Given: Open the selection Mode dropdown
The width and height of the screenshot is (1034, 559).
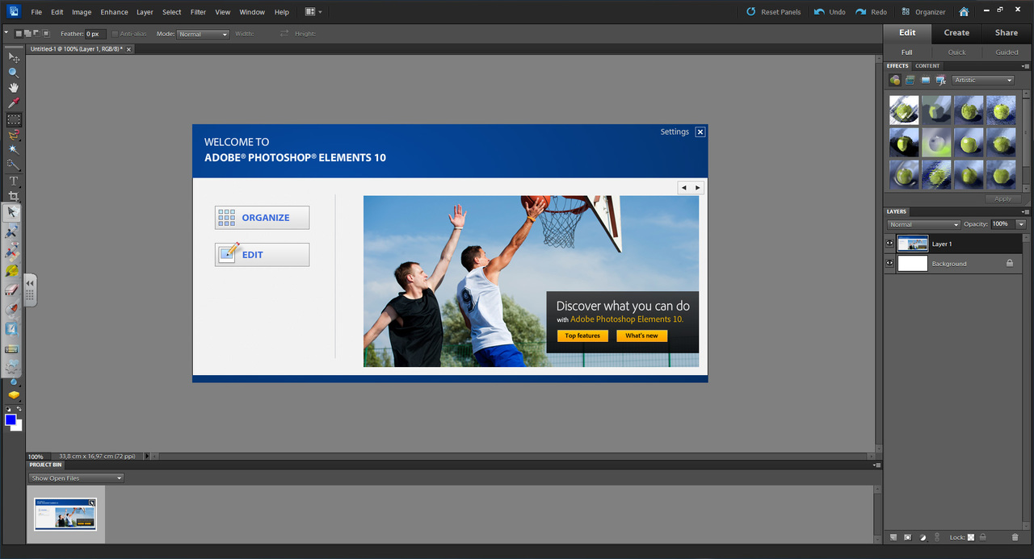Looking at the screenshot, I should pos(203,34).
